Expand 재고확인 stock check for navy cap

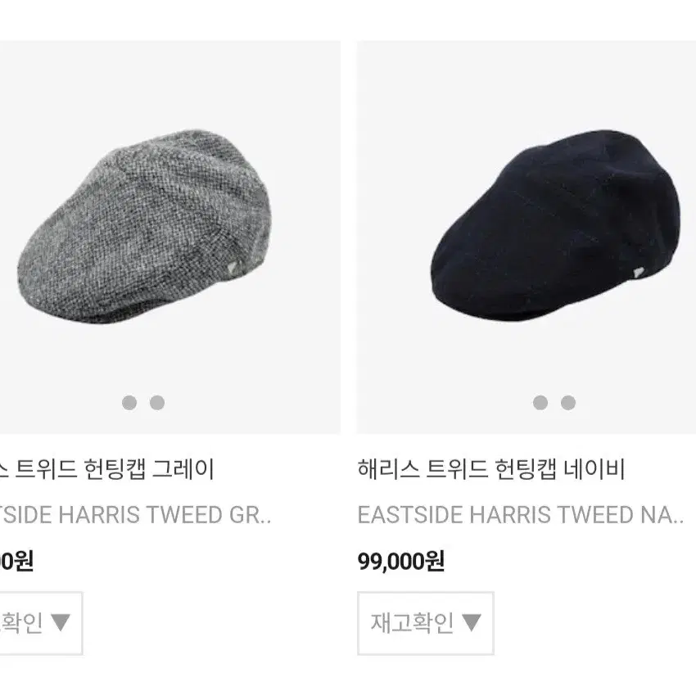point(426,623)
